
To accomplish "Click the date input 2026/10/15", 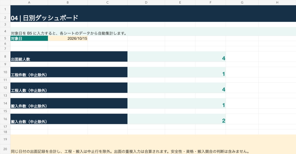I will (x=68, y=38).
